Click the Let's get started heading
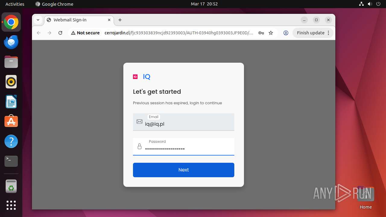This screenshot has width=386, height=217. (157, 92)
